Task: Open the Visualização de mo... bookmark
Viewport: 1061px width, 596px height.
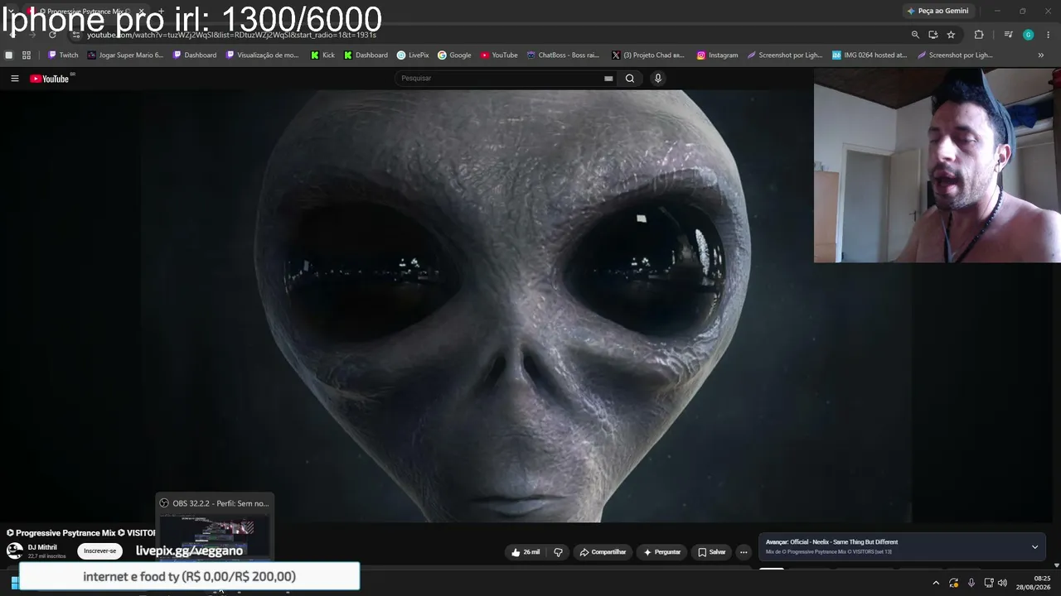Action: [x=261, y=55]
